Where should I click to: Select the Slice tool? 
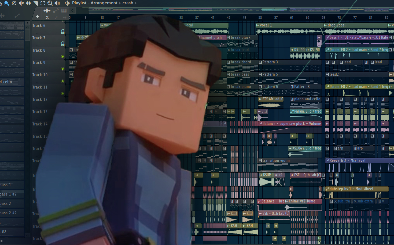click(x=36, y=3)
